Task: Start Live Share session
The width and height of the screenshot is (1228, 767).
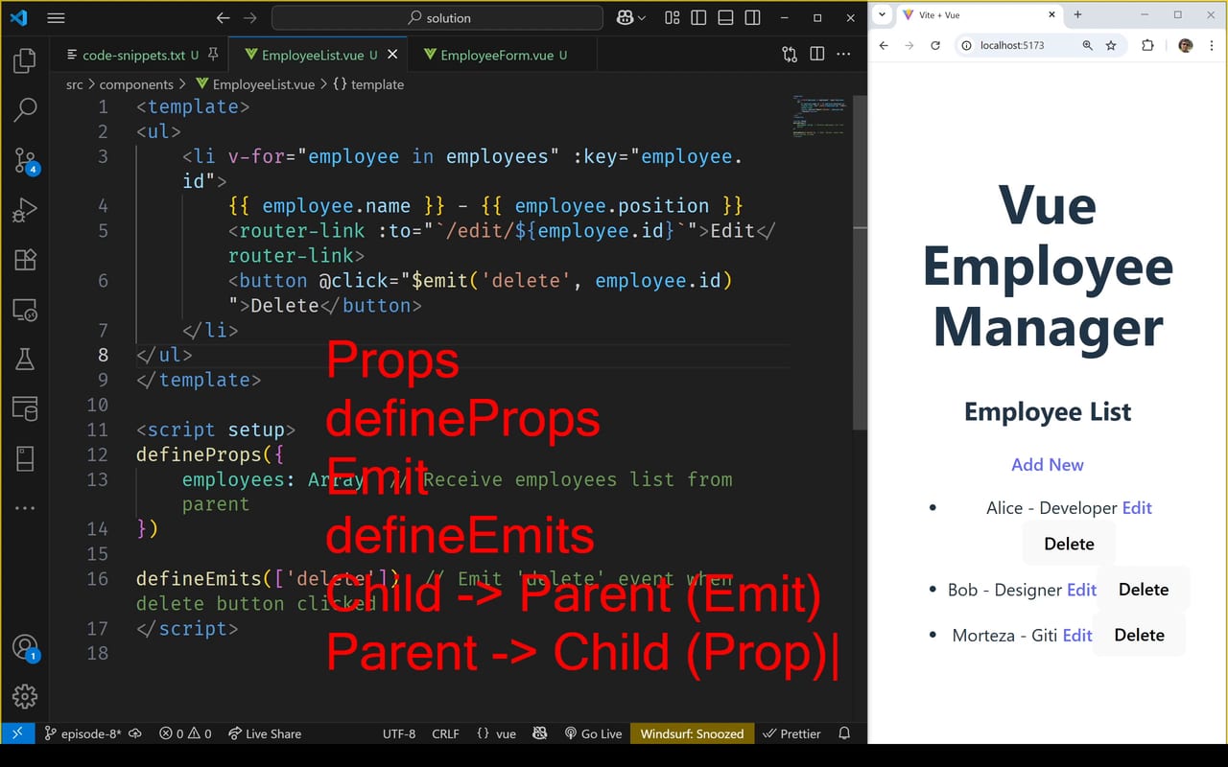Action: [265, 733]
